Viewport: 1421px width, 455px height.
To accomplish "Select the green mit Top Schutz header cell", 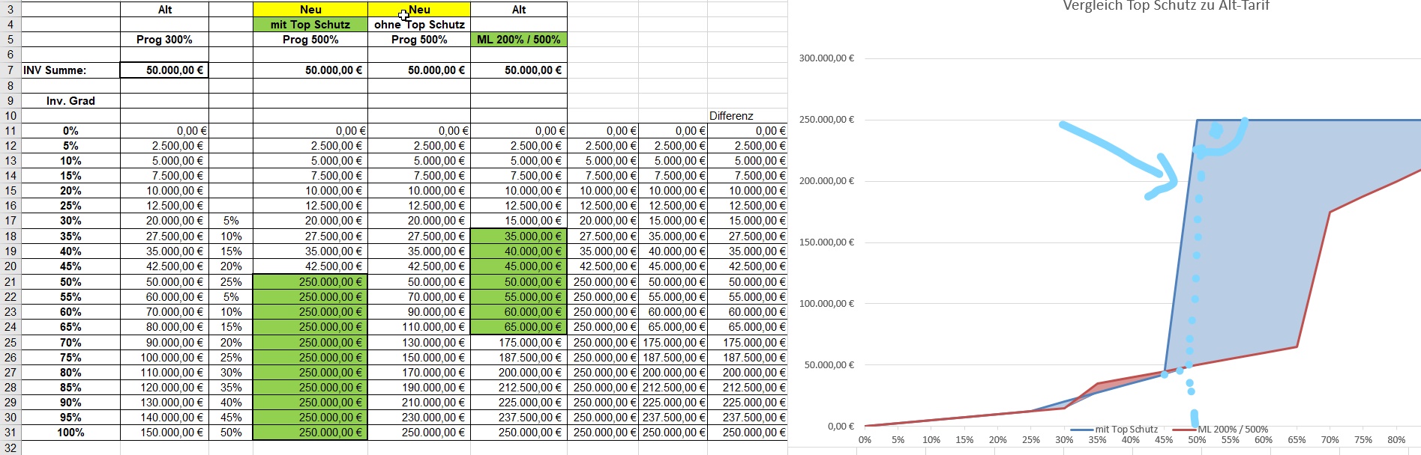I will coord(310,25).
